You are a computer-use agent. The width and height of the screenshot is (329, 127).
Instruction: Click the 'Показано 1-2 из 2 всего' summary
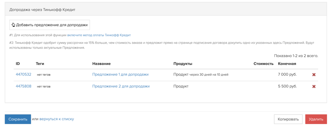click(296, 56)
